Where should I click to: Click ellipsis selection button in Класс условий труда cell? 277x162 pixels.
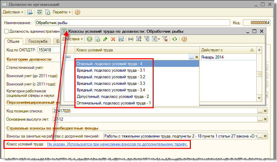point(191,57)
